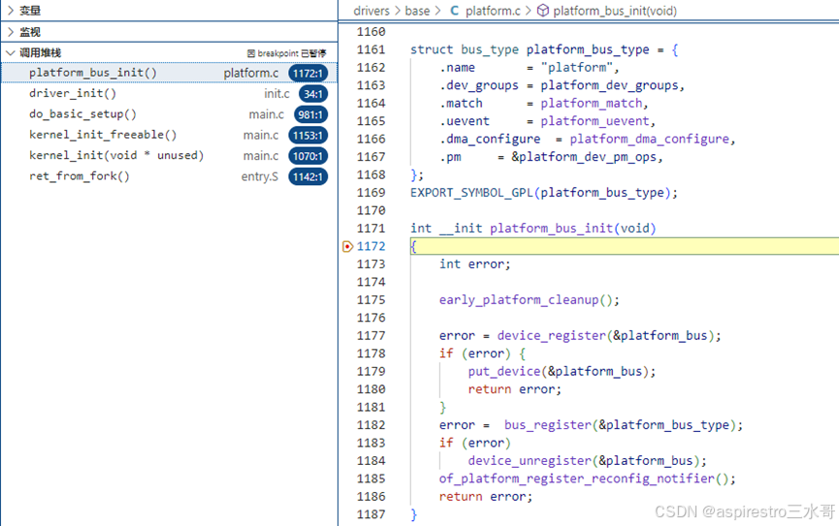Click the C file icon in breadcrumb

coord(454,11)
